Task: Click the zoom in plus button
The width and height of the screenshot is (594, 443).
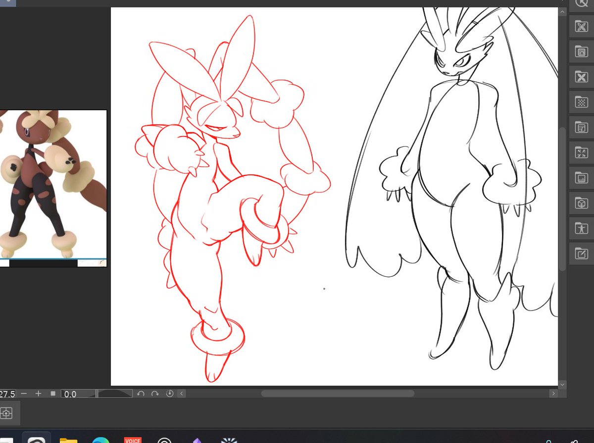Action: pyautogui.click(x=38, y=394)
